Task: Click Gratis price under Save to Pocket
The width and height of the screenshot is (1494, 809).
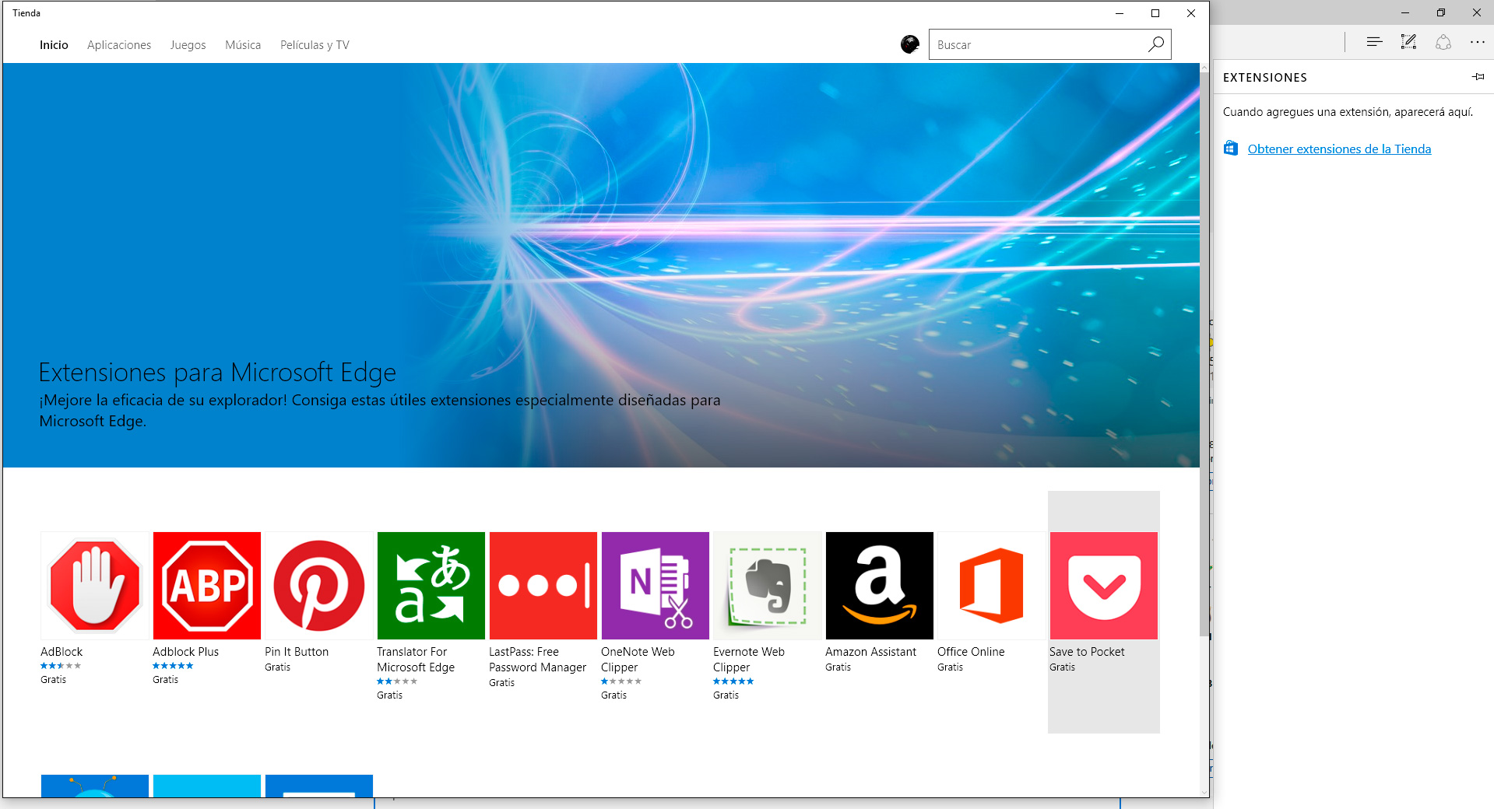Action: (1062, 667)
